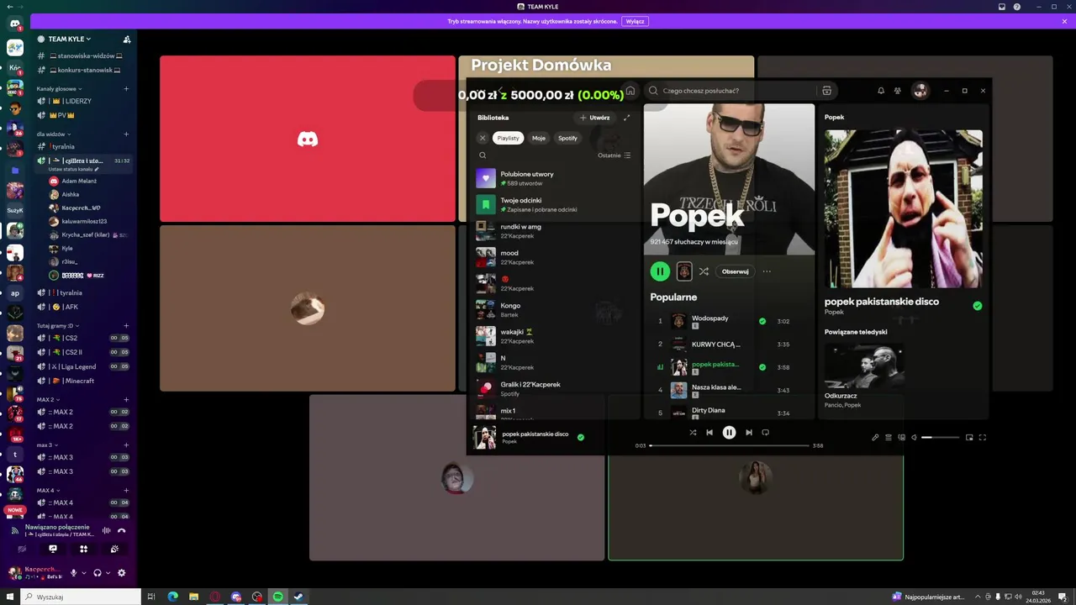
Task: Open the Kongo playlist
Action: [x=555, y=310]
